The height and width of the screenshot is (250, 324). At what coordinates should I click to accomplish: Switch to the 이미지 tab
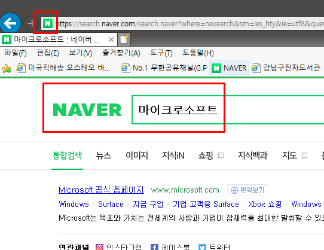click(137, 156)
